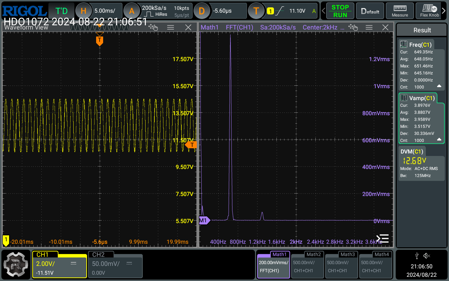Click the Freq Cur 649.35Hz value
This screenshot has height=281, width=449.
[x=423, y=52]
